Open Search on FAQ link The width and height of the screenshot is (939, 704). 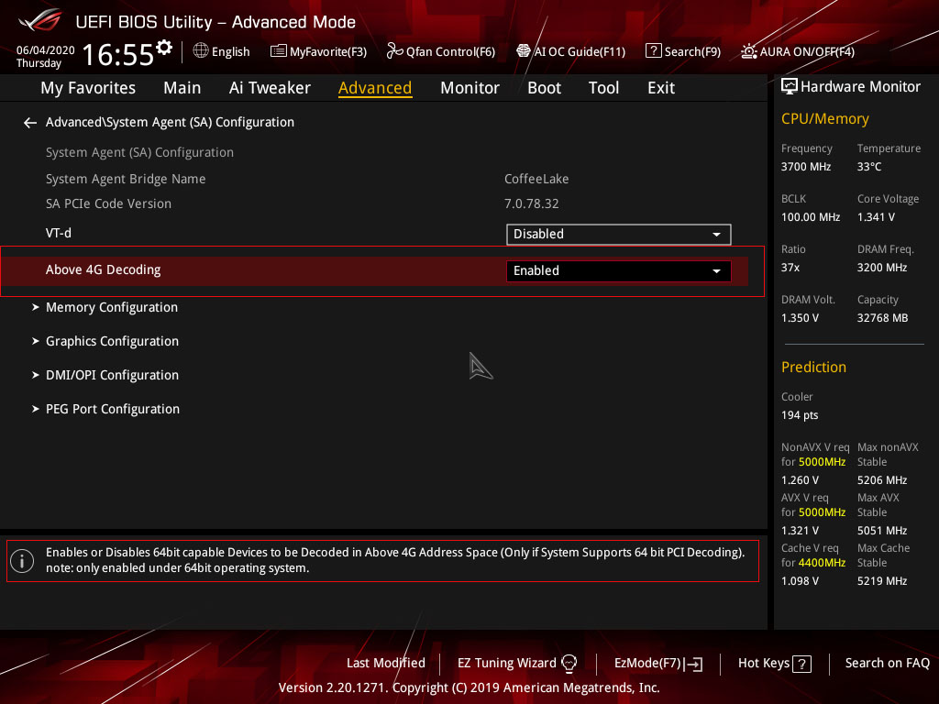click(887, 664)
